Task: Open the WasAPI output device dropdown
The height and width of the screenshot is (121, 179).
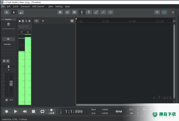Action: pyautogui.click(x=25, y=27)
